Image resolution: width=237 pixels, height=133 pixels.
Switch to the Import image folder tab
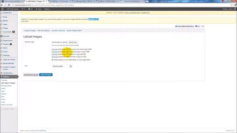coord(74,31)
